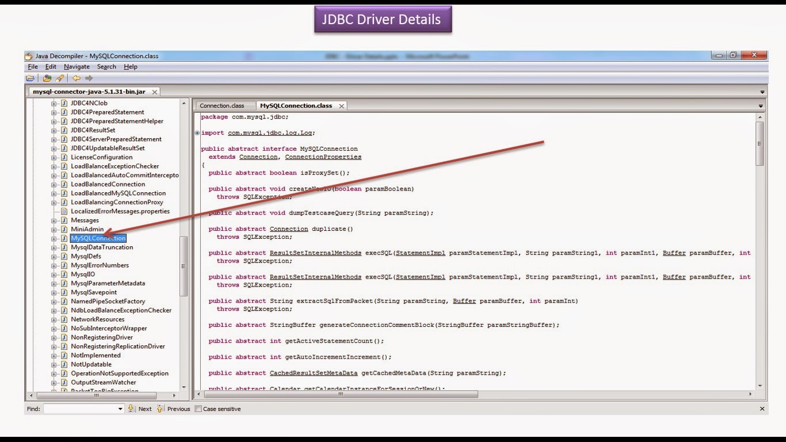Expand the MySQLConnection tree node
786x442 pixels.
coord(54,238)
